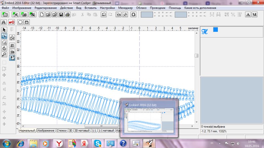Open the Редактирование menu
This screenshot has height=148, width=264.
(45, 7)
